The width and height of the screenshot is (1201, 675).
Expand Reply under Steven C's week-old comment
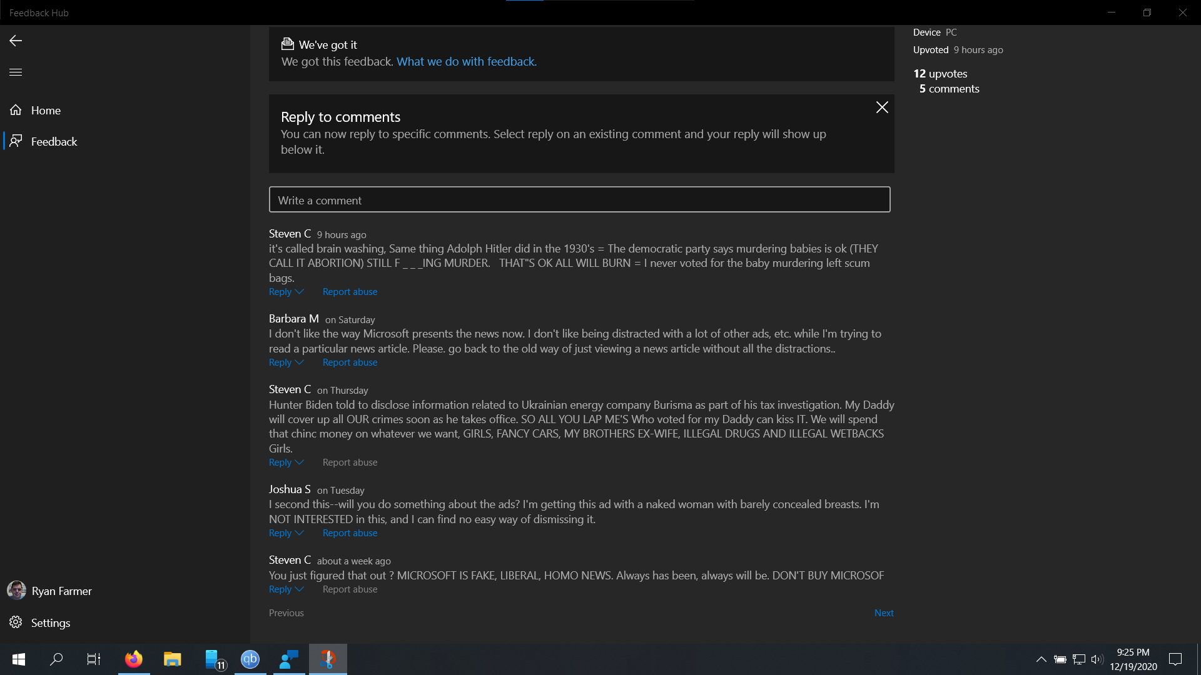[x=286, y=589]
